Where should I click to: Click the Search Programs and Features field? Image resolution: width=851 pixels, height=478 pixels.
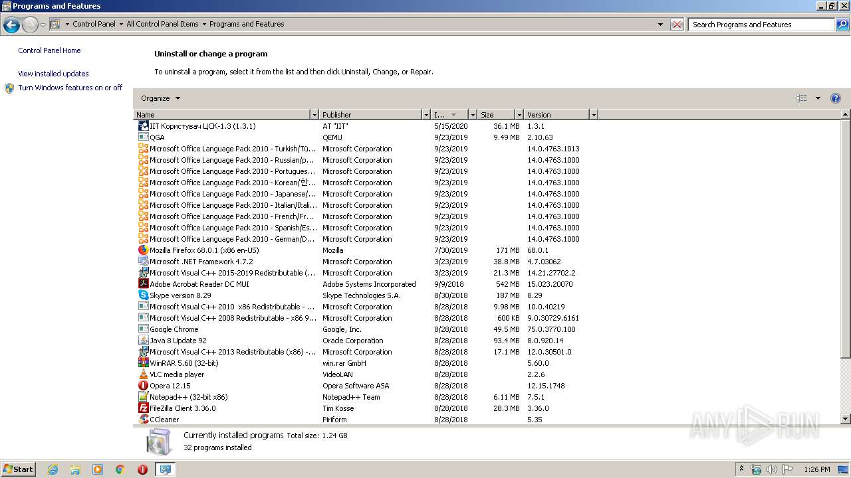(x=762, y=25)
